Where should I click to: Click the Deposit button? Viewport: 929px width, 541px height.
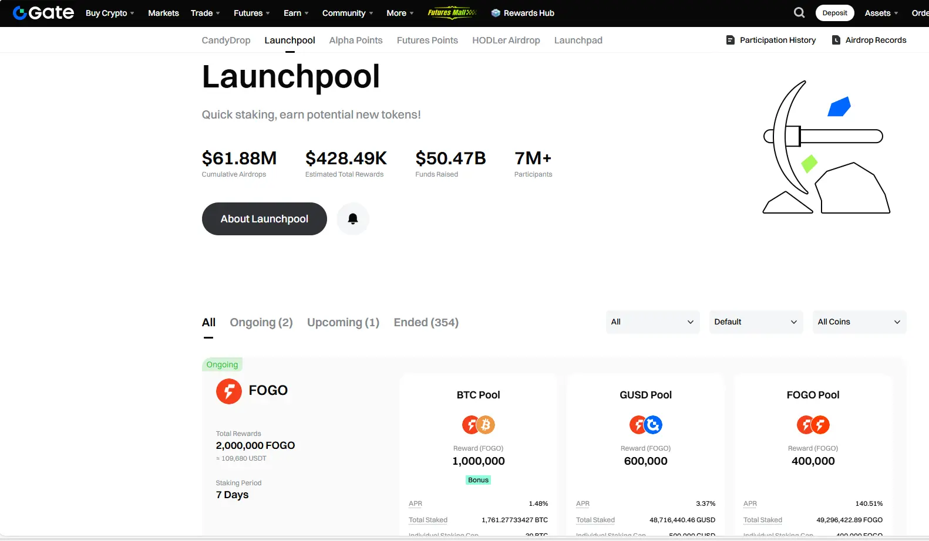[834, 13]
